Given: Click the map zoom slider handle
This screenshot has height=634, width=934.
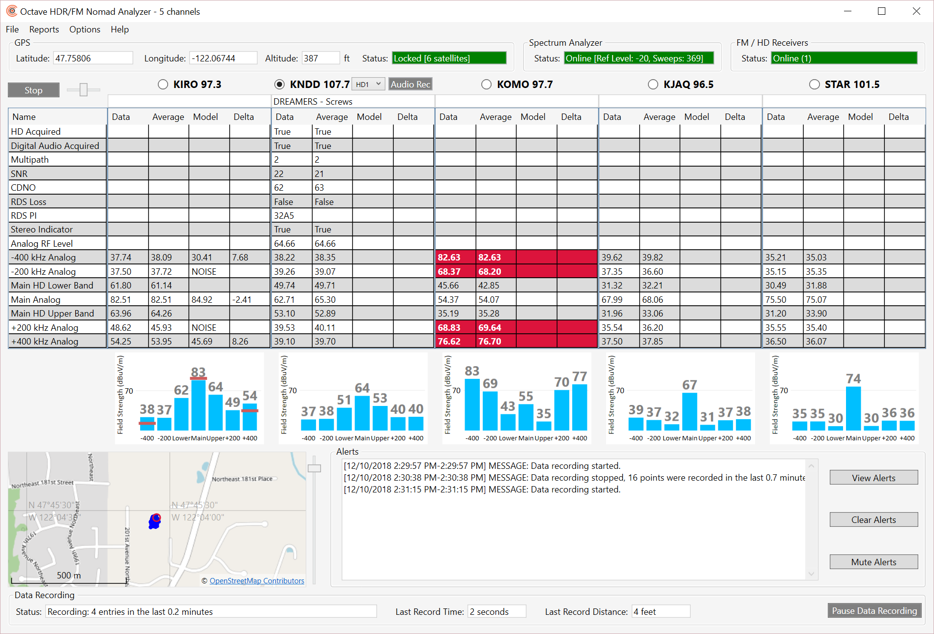Looking at the screenshot, I should 314,468.
